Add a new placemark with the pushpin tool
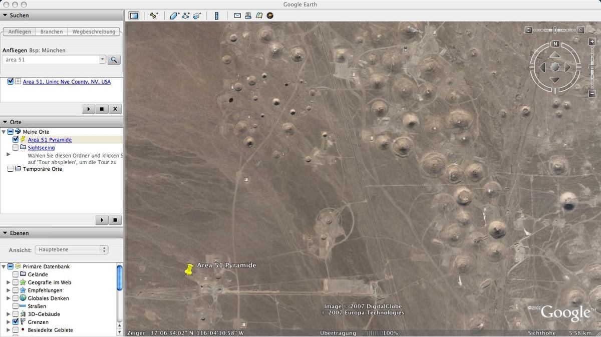This screenshot has height=337, width=601. click(x=154, y=16)
